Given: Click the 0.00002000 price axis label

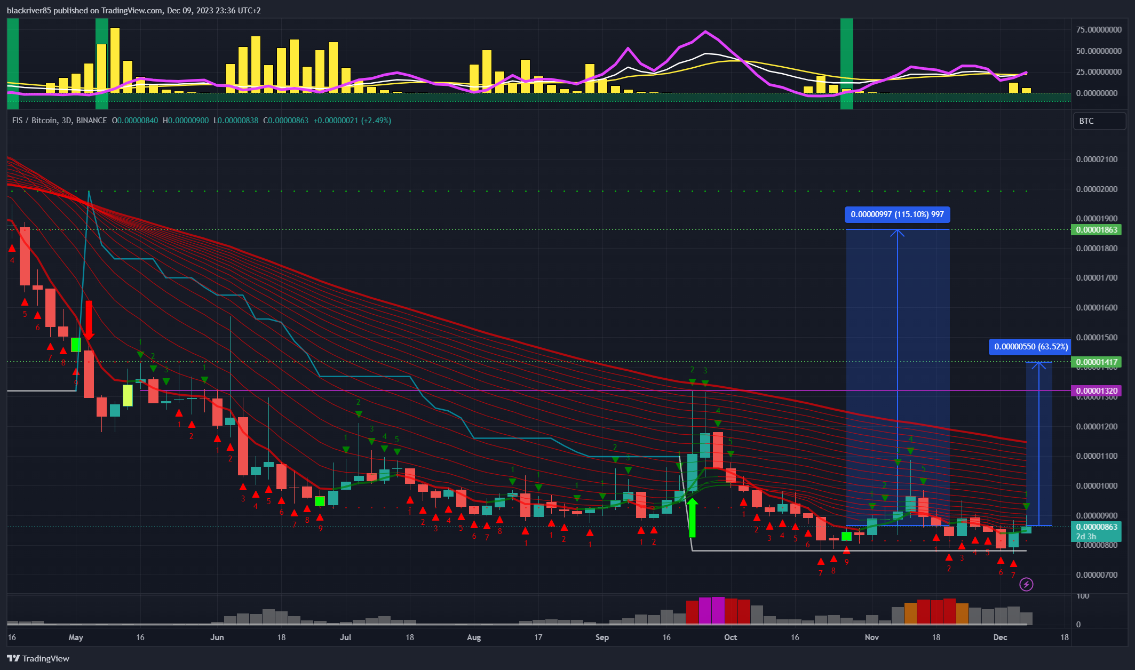Looking at the screenshot, I should (x=1097, y=189).
